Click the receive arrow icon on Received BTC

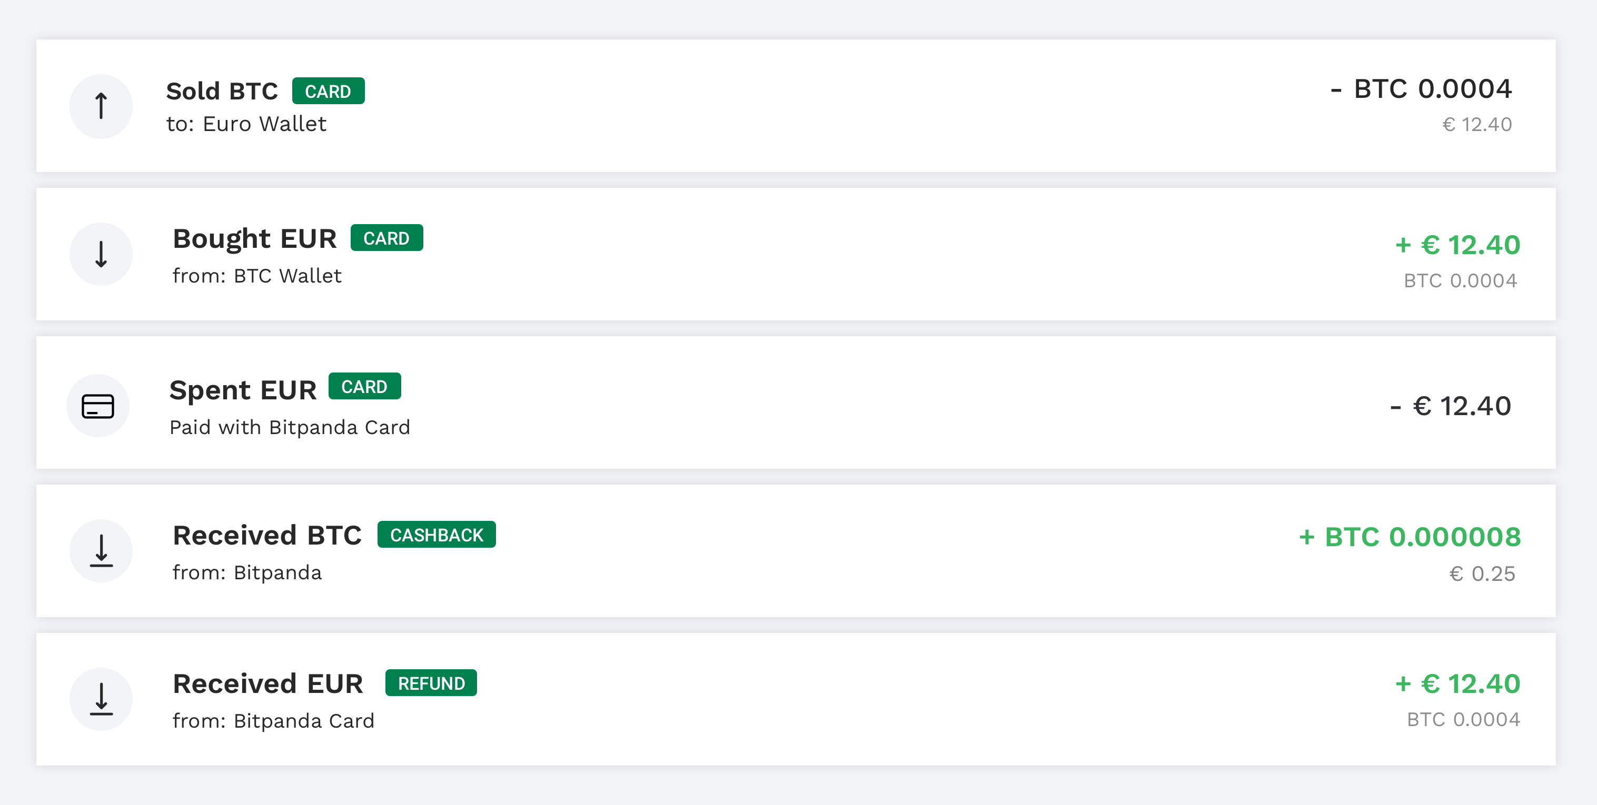point(101,550)
